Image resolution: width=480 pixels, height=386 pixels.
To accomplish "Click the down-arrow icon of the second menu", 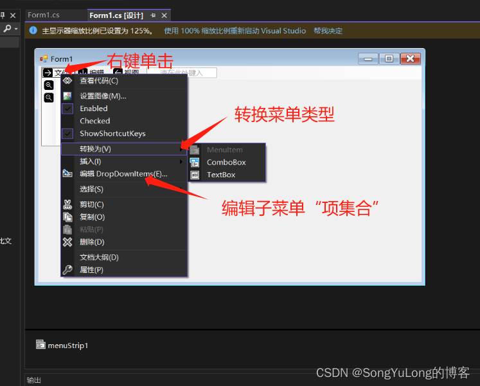I will [x=83, y=73].
